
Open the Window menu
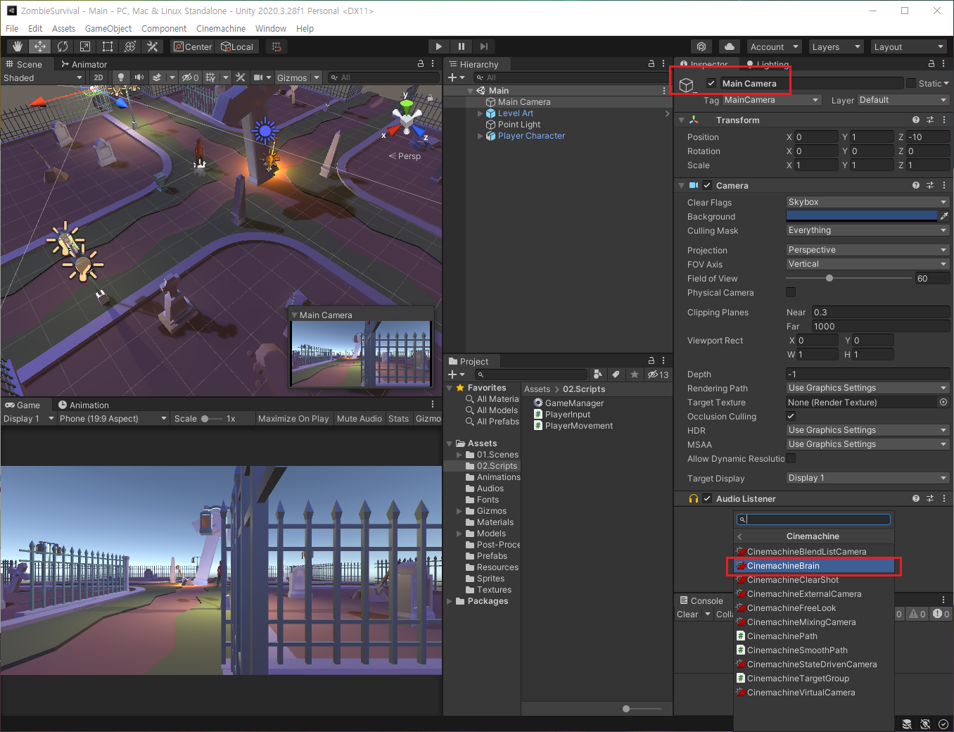coord(271,28)
